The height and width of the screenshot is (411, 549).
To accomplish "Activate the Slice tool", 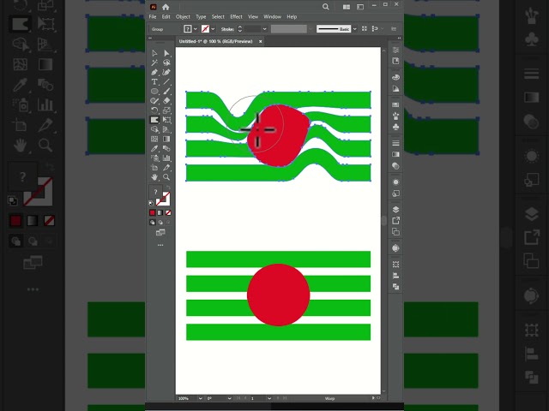I will coord(166,168).
